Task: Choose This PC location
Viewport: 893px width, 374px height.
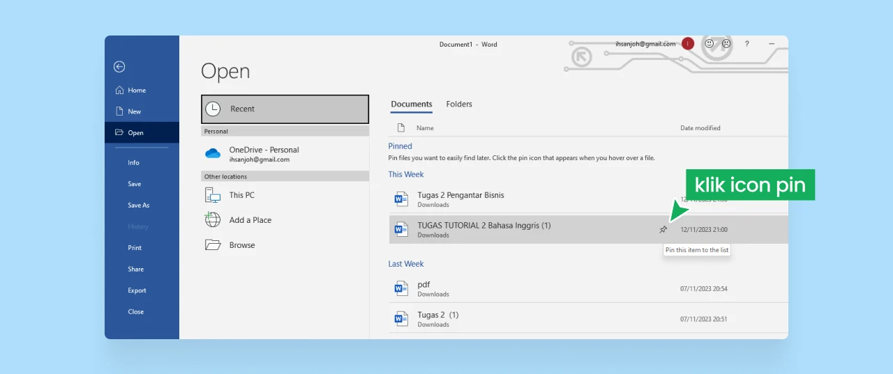Action: [x=285, y=195]
